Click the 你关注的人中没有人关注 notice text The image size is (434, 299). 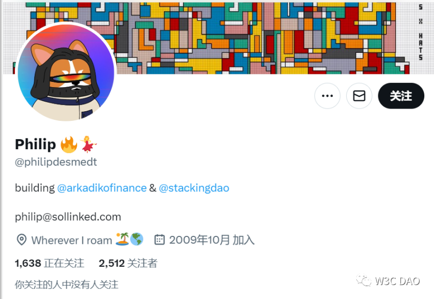66,285
